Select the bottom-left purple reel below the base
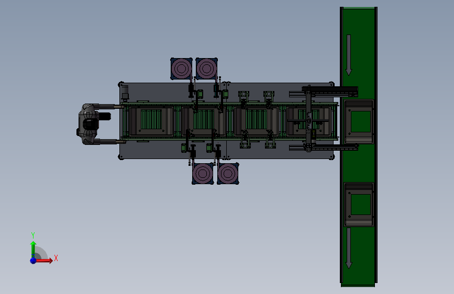Screen dimensions: 454x294 click(203, 173)
